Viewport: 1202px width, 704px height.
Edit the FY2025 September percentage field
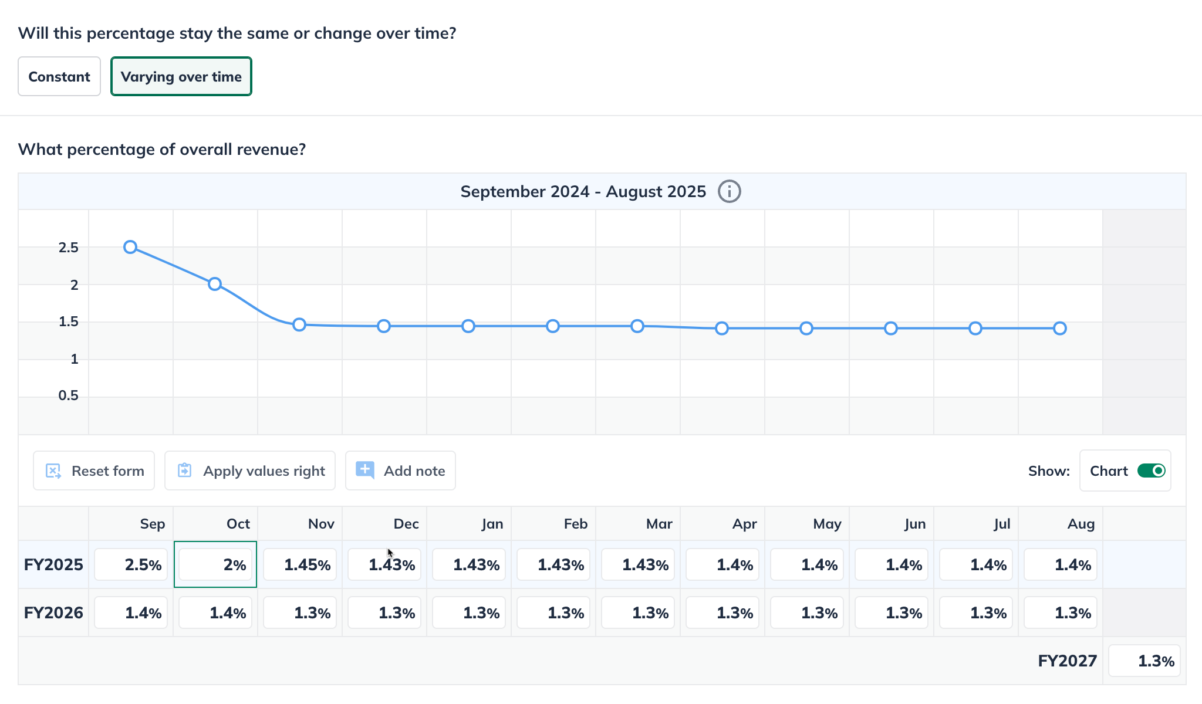point(131,564)
